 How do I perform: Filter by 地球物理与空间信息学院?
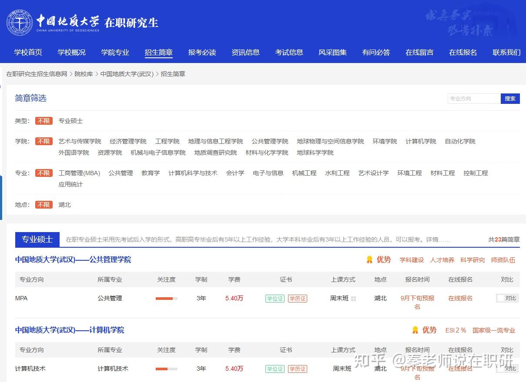(331, 141)
